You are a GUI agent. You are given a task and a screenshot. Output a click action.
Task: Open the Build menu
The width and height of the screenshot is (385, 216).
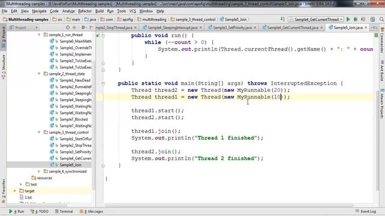coord(99,11)
